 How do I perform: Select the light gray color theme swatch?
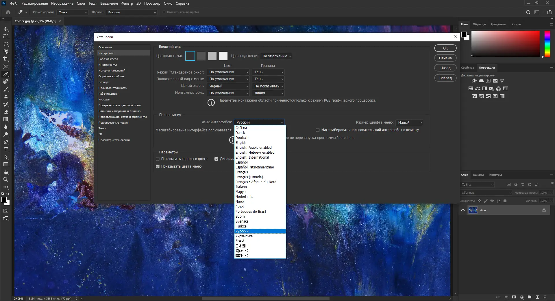tap(212, 56)
